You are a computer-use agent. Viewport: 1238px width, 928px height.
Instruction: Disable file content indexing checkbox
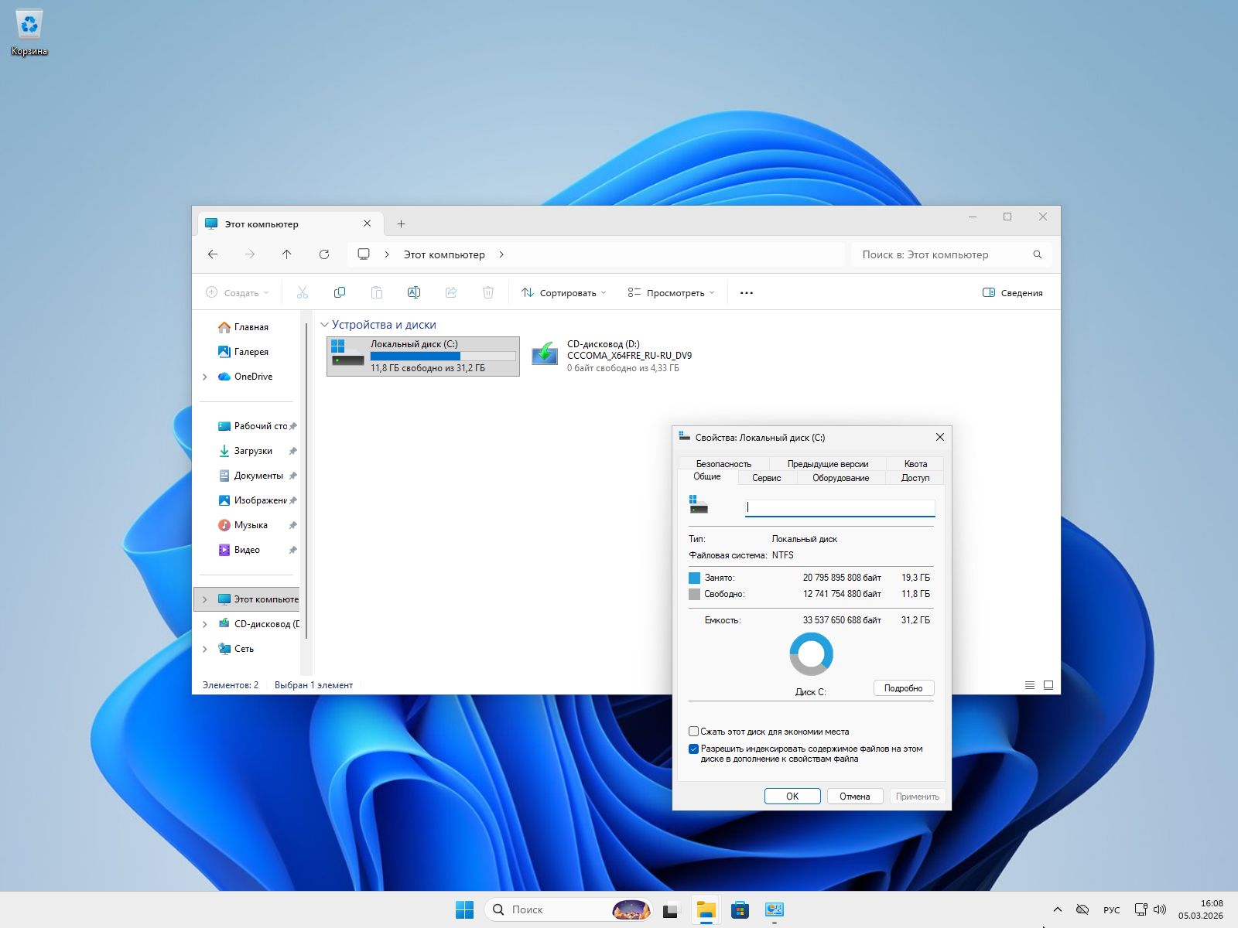(x=693, y=749)
